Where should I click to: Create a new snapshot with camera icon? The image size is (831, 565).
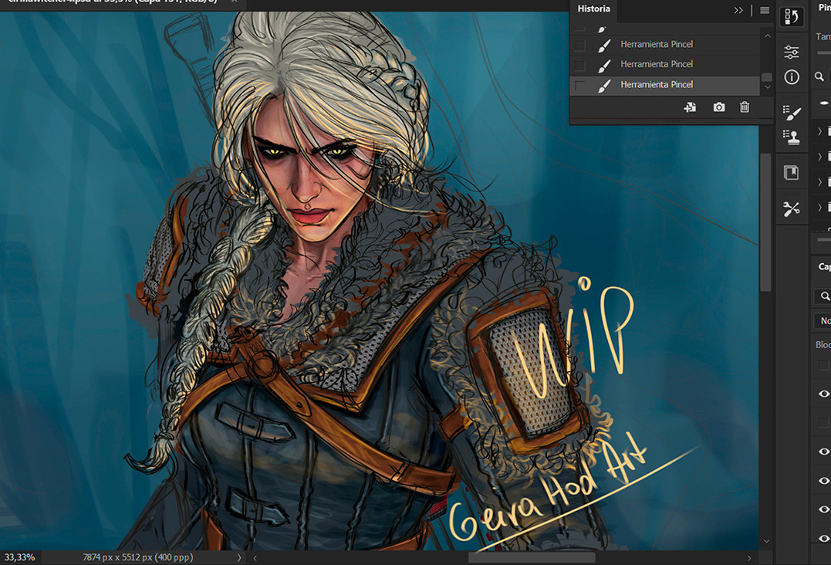(x=718, y=107)
